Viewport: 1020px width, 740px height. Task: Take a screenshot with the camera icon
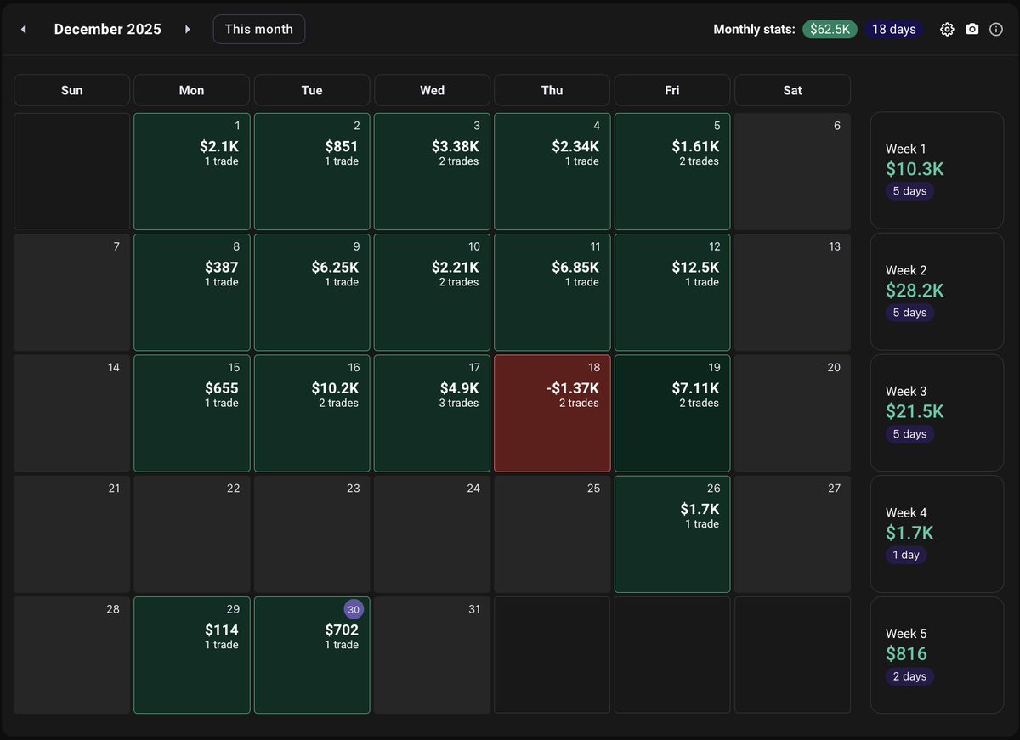click(x=972, y=29)
